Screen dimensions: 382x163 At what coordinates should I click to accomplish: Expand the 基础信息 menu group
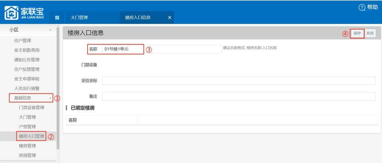coord(31,98)
